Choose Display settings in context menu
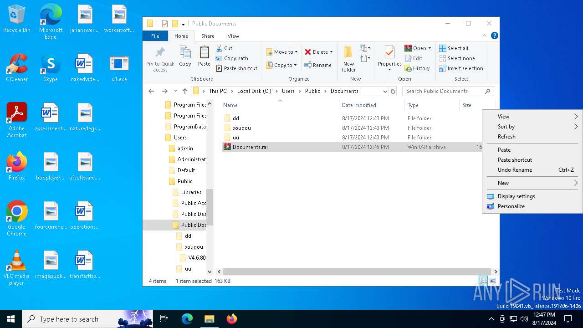The height and width of the screenshot is (328, 583). click(x=532, y=196)
